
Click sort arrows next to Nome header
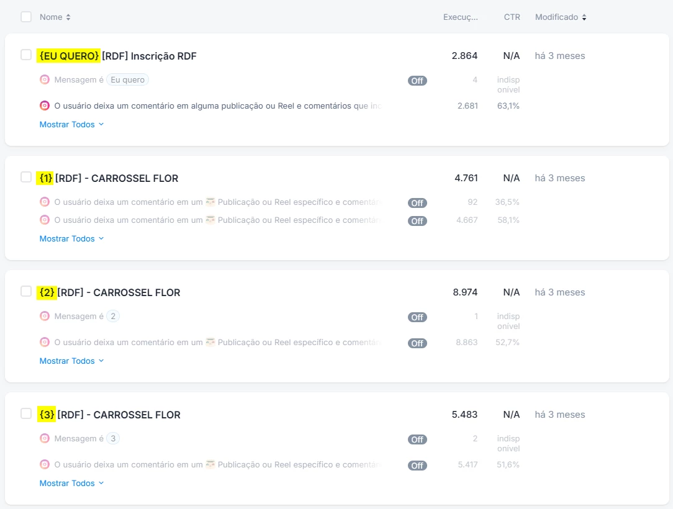68,17
